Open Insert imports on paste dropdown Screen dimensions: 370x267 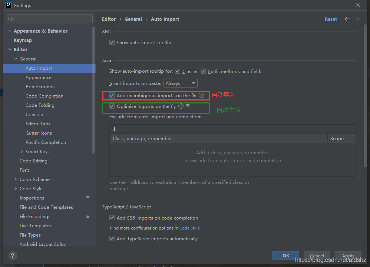(180, 83)
